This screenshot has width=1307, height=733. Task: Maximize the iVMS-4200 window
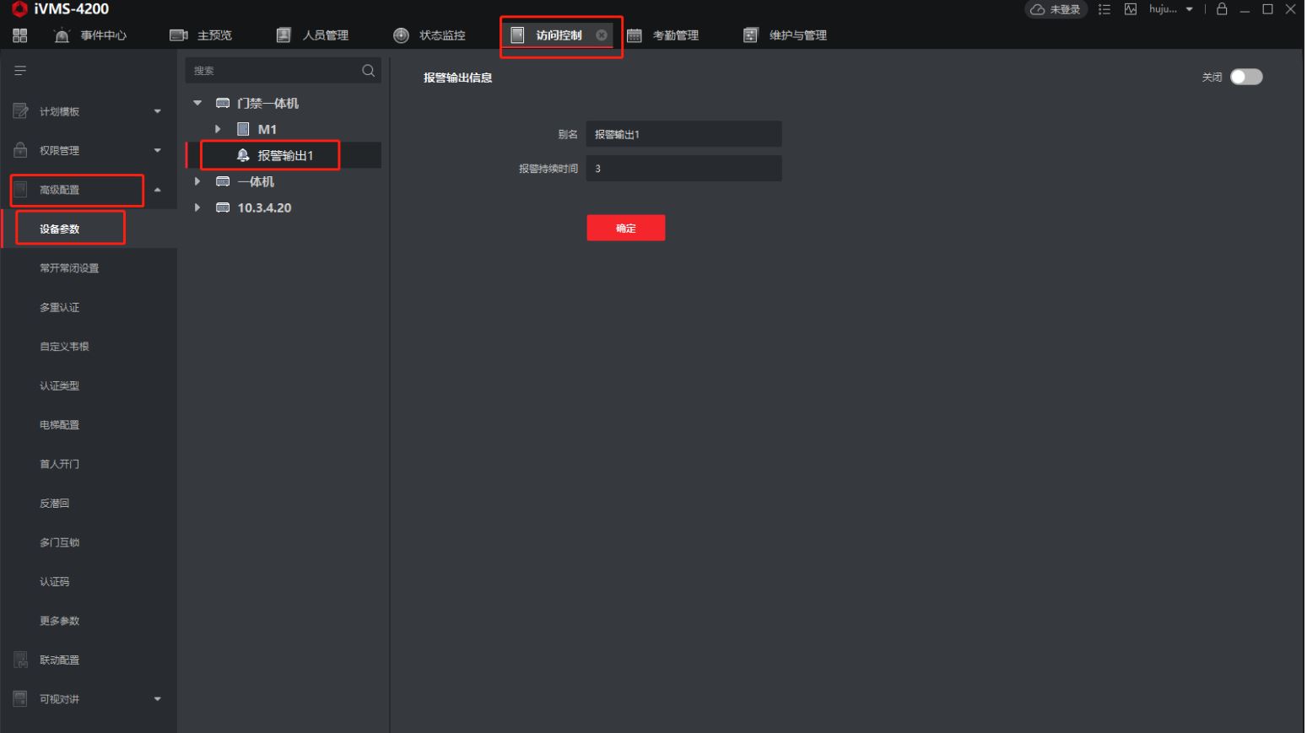[1267, 9]
